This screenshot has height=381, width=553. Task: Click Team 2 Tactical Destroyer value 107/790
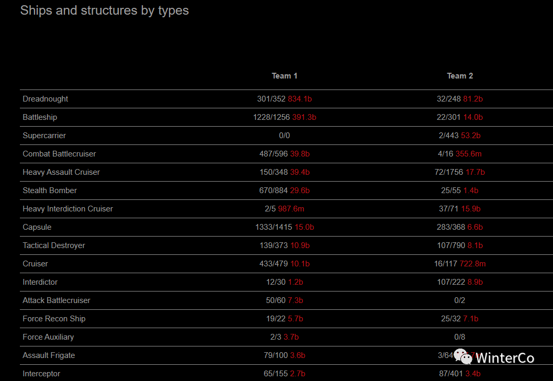[451, 245]
